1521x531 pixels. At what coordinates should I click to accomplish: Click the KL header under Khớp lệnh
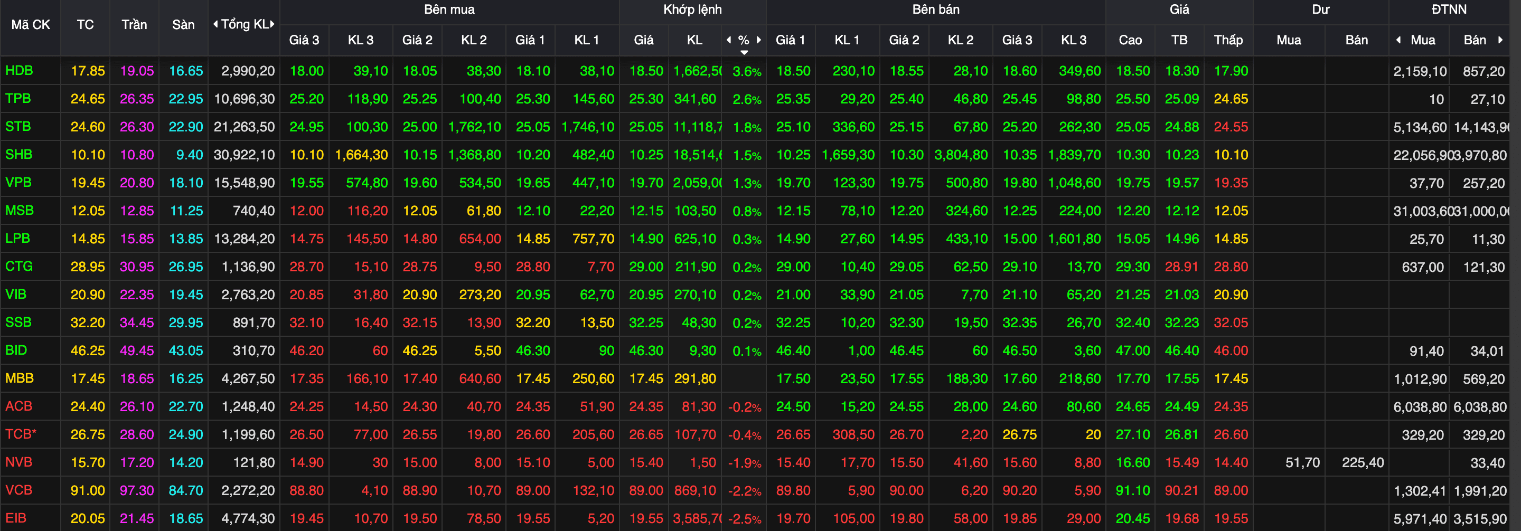(x=694, y=40)
